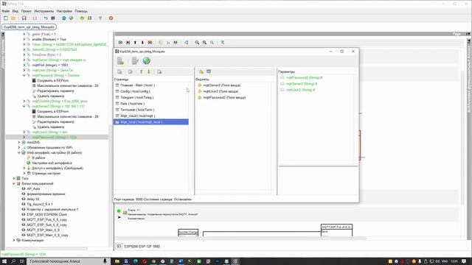Move page up with green up arrow

(x=141, y=72)
